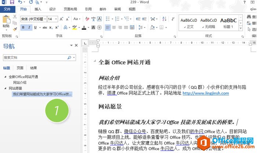Switch to the 插入 ribbon tab
The image size is (257, 153).
38,9
